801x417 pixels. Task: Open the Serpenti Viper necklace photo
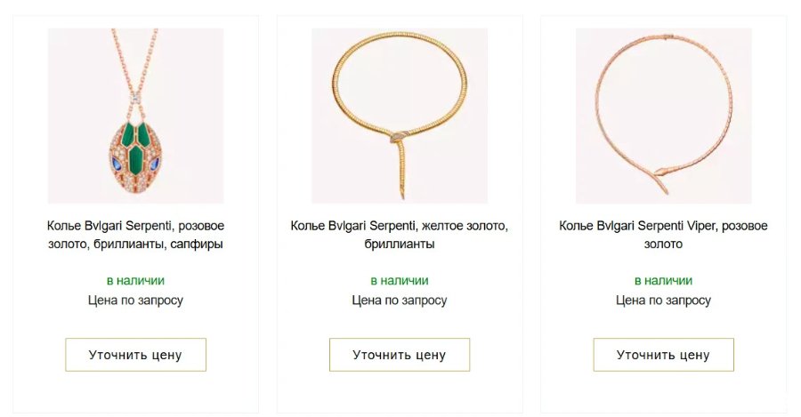click(663, 116)
